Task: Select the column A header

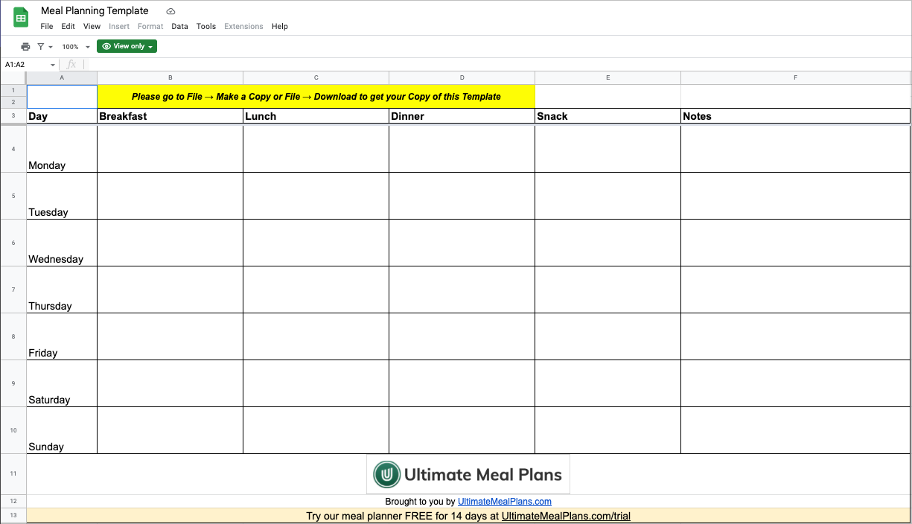Action: [x=62, y=78]
